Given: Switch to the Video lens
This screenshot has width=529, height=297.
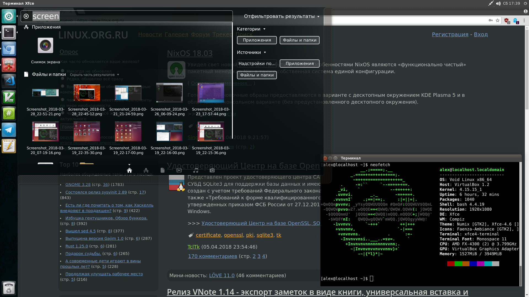Looking at the screenshot, I should (x=179, y=170).
